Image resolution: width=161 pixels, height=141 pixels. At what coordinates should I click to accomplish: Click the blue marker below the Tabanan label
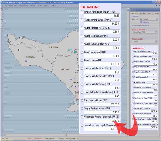pyautogui.click(x=71, y=80)
